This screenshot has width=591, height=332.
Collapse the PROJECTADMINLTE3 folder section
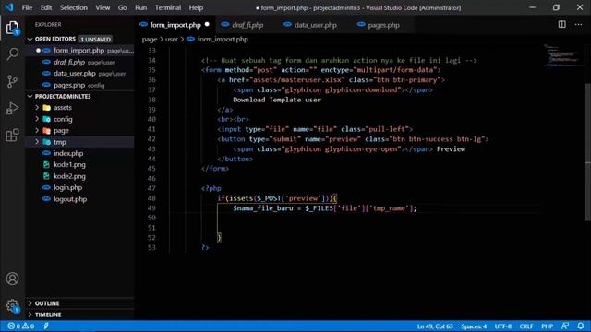click(30, 96)
